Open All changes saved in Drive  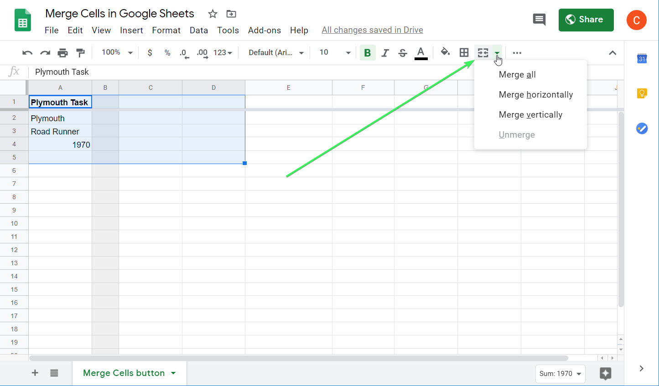(372, 30)
